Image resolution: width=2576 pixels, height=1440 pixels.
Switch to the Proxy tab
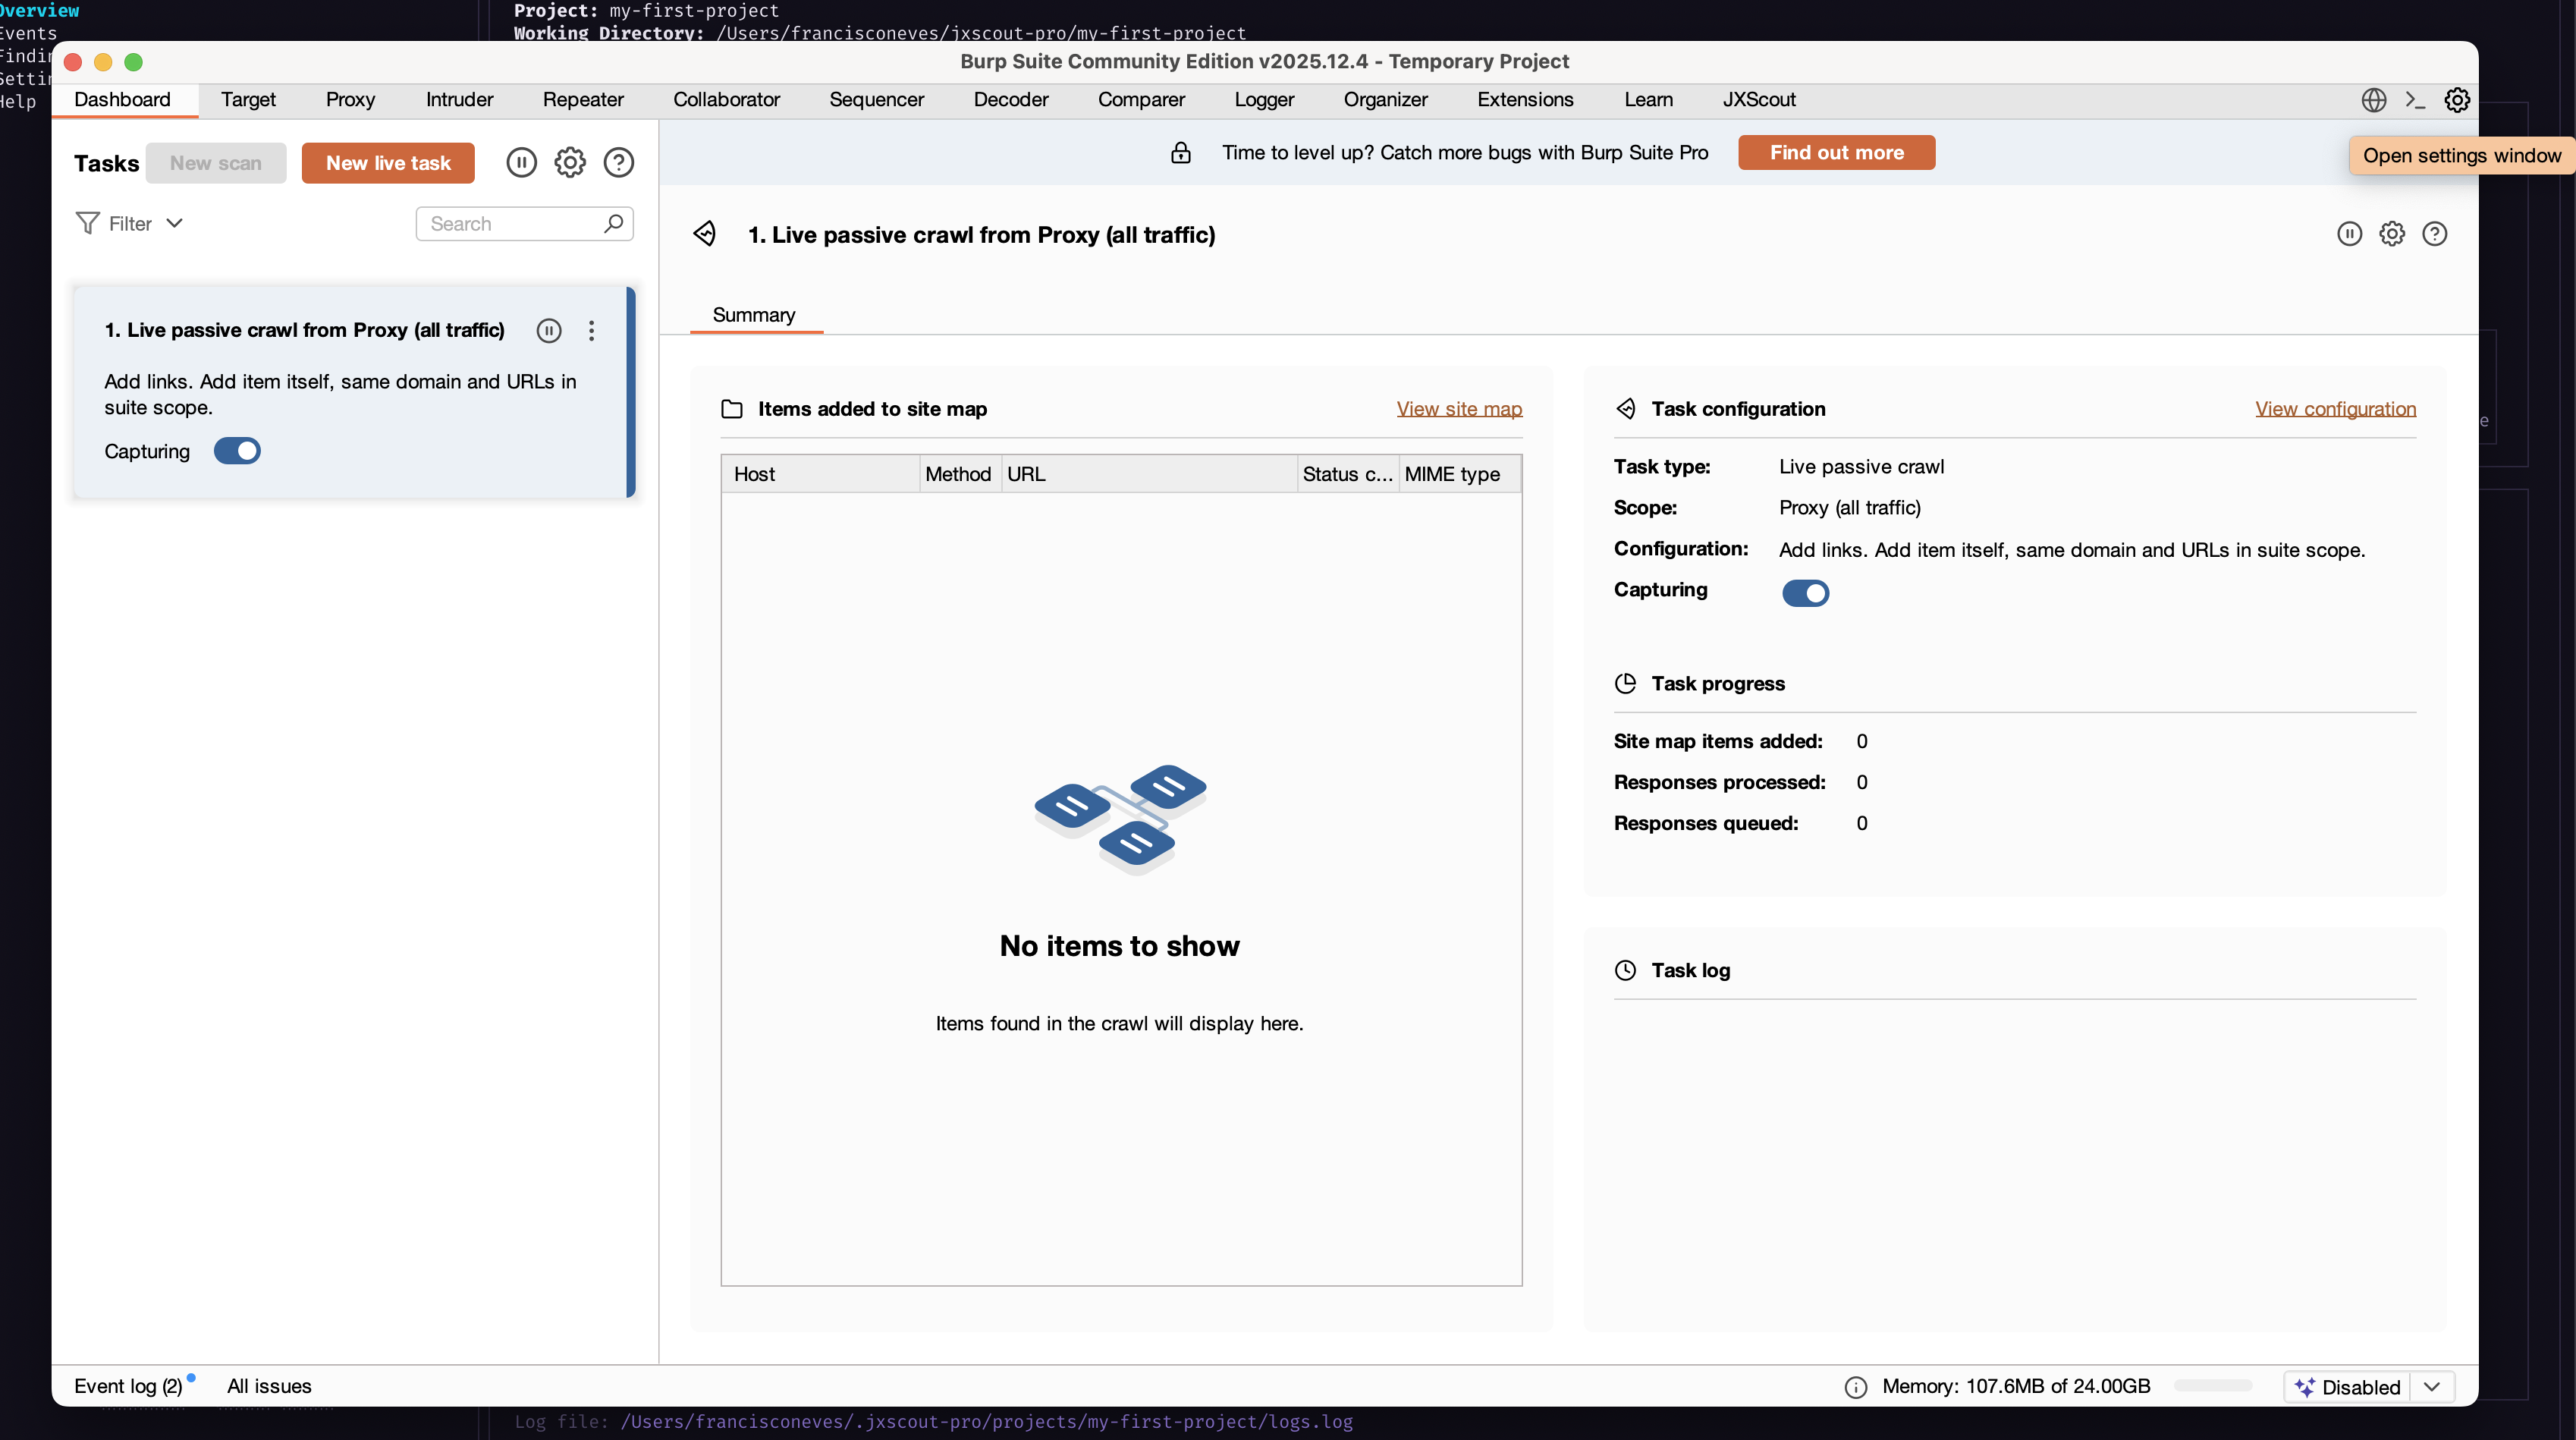click(350, 100)
